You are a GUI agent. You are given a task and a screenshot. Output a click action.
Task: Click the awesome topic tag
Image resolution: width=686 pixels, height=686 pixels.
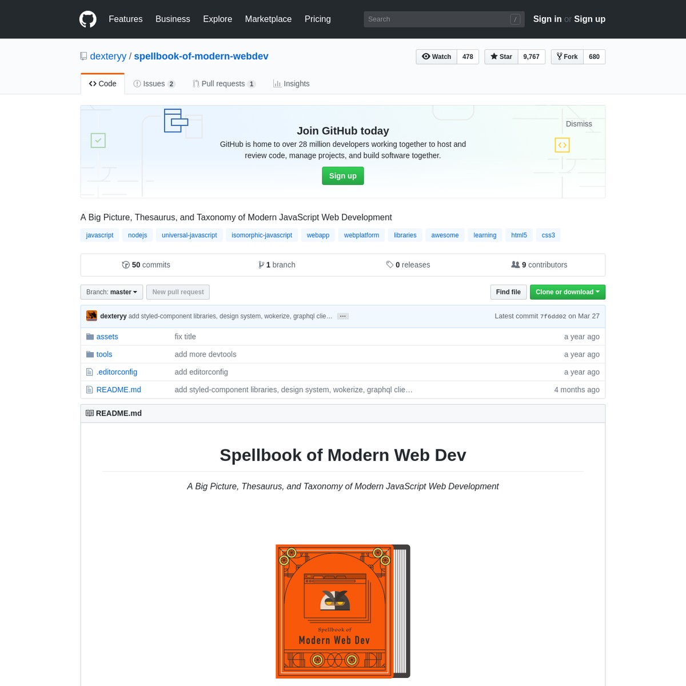tap(445, 236)
